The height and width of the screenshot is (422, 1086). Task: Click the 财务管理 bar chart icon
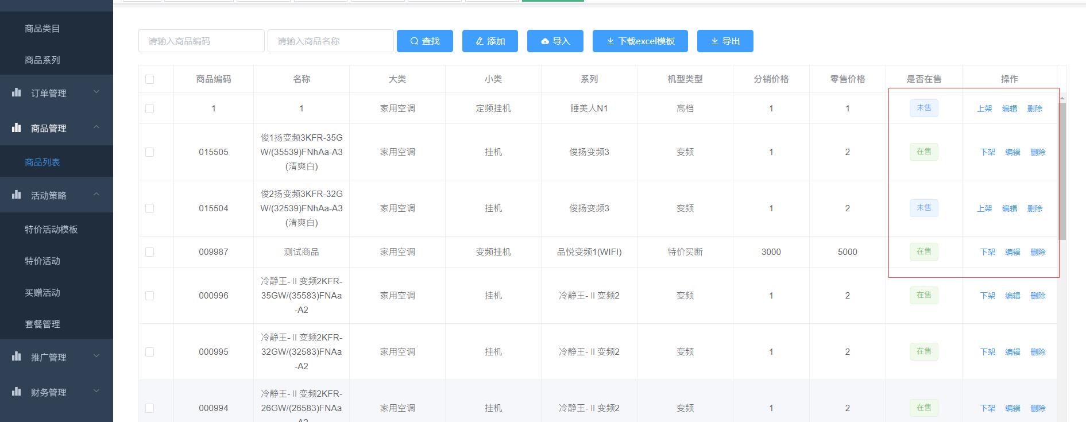17,392
